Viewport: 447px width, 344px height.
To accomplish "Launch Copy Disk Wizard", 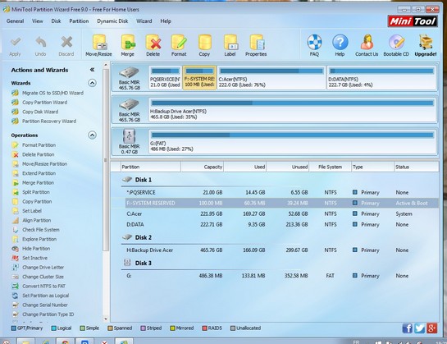I will 35,112.
